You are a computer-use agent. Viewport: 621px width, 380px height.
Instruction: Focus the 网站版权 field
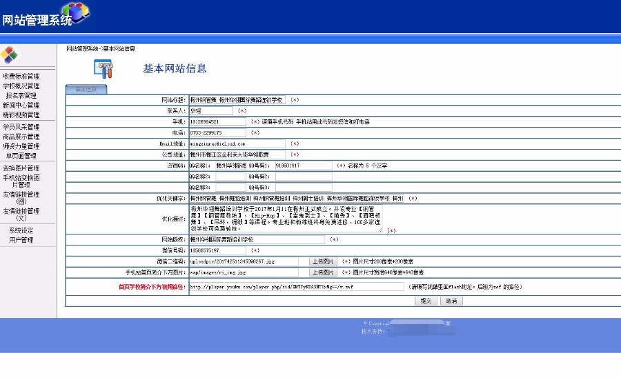click(x=257, y=239)
